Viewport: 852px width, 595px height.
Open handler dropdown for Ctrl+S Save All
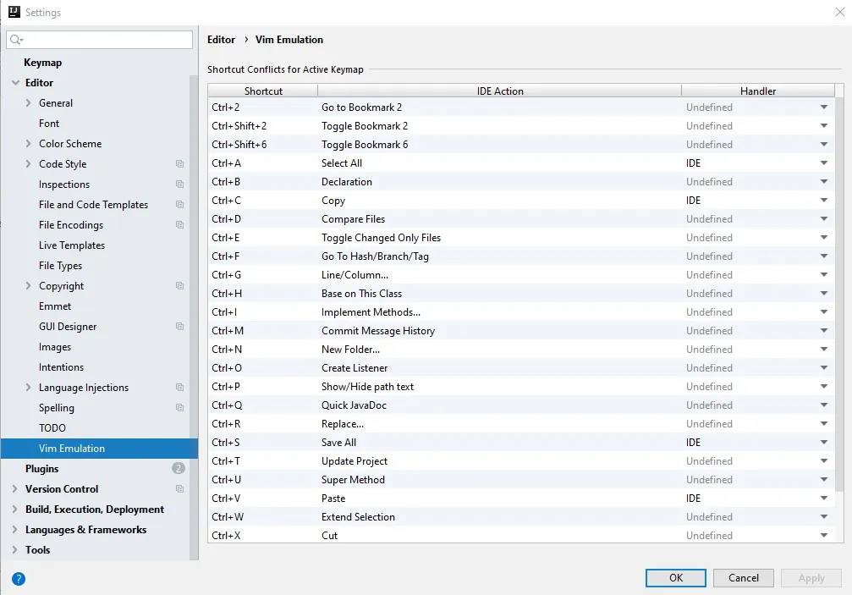[x=824, y=443]
